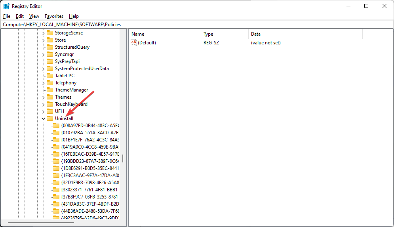Select the {33023371-7761-4F81 key

90,189
